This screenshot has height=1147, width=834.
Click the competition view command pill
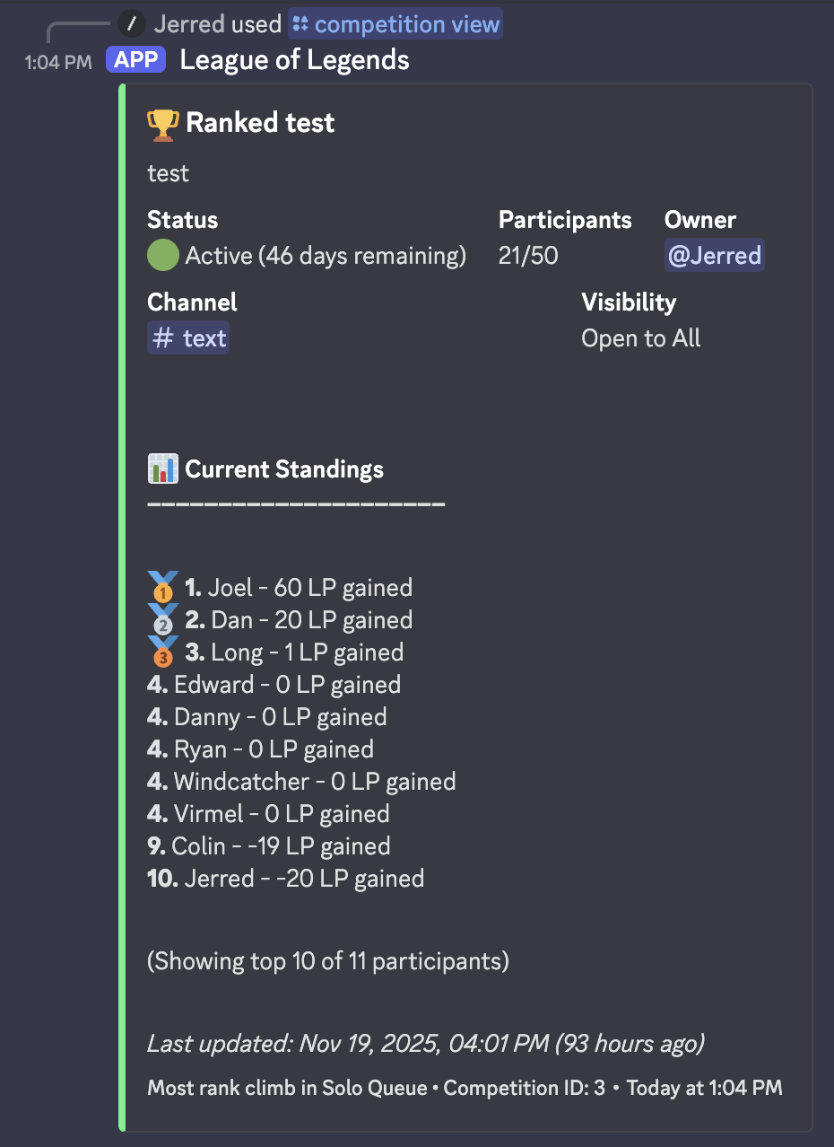coord(395,23)
